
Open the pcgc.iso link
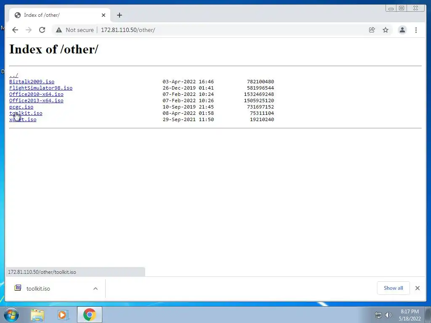[21, 107]
